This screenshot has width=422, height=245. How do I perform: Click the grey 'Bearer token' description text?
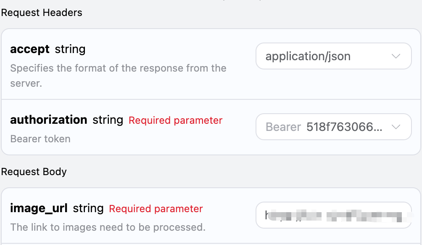[x=40, y=139]
